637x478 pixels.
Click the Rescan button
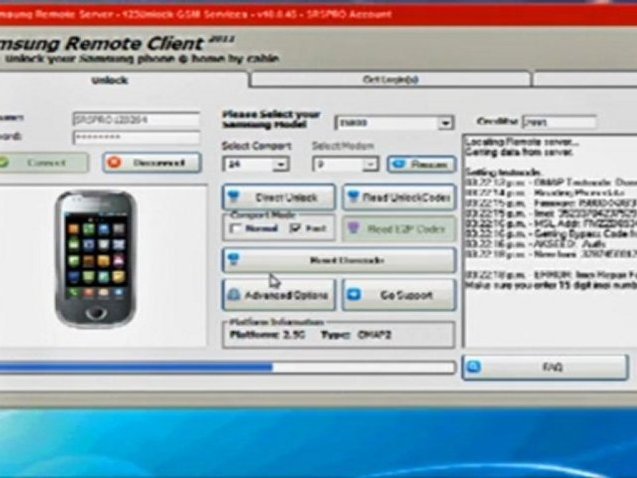pyautogui.click(x=421, y=164)
